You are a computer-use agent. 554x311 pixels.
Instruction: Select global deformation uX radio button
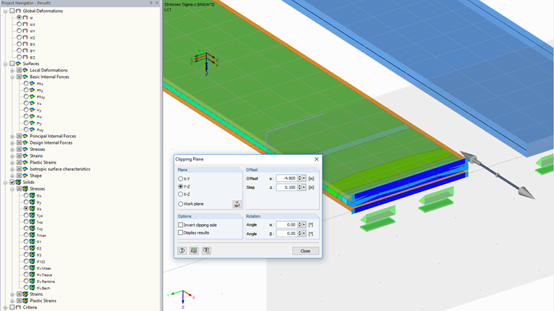[19, 24]
